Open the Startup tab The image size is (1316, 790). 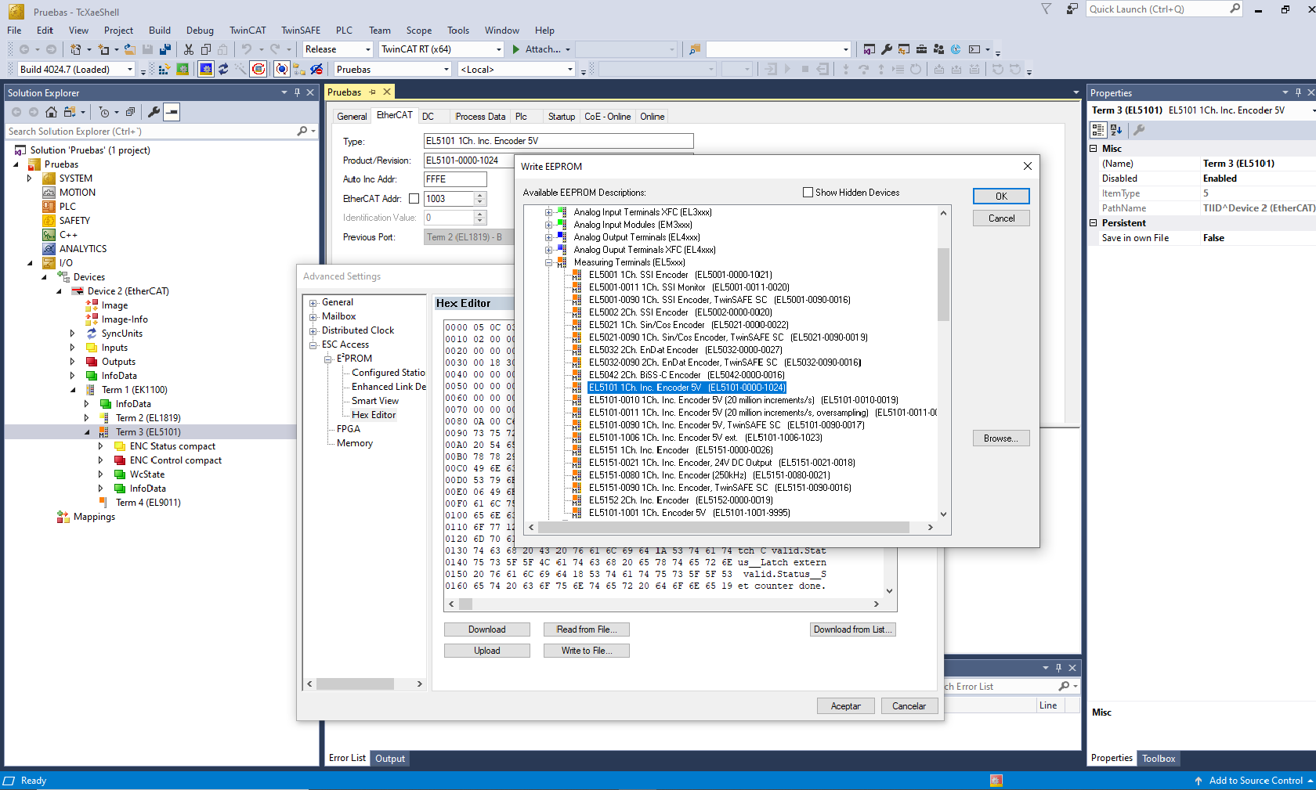[562, 117]
